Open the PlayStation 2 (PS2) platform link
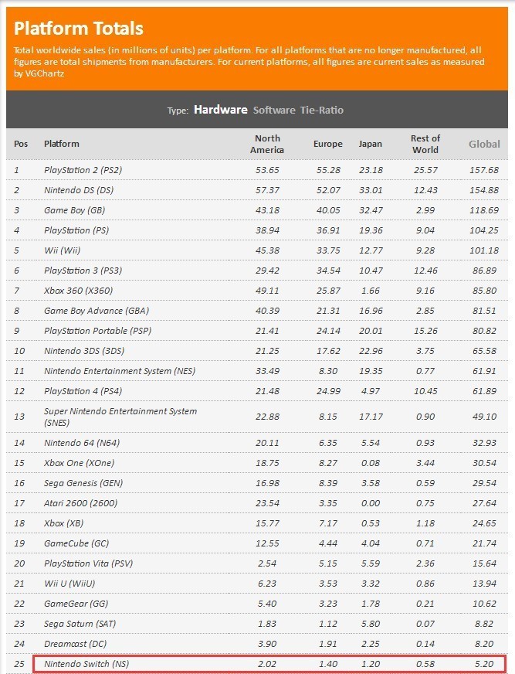The width and height of the screenshot is (515, 674). pos(83,170)
